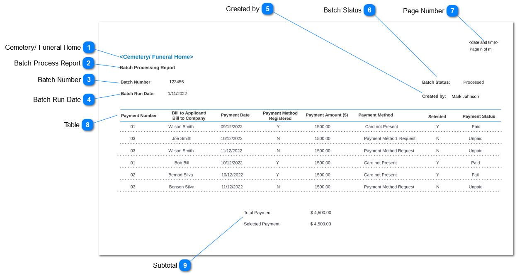The width and height of the screenshot is (517, 276).
Task: Click the $ 4,500.00 beside Total Payment
Action: [321, 213]
